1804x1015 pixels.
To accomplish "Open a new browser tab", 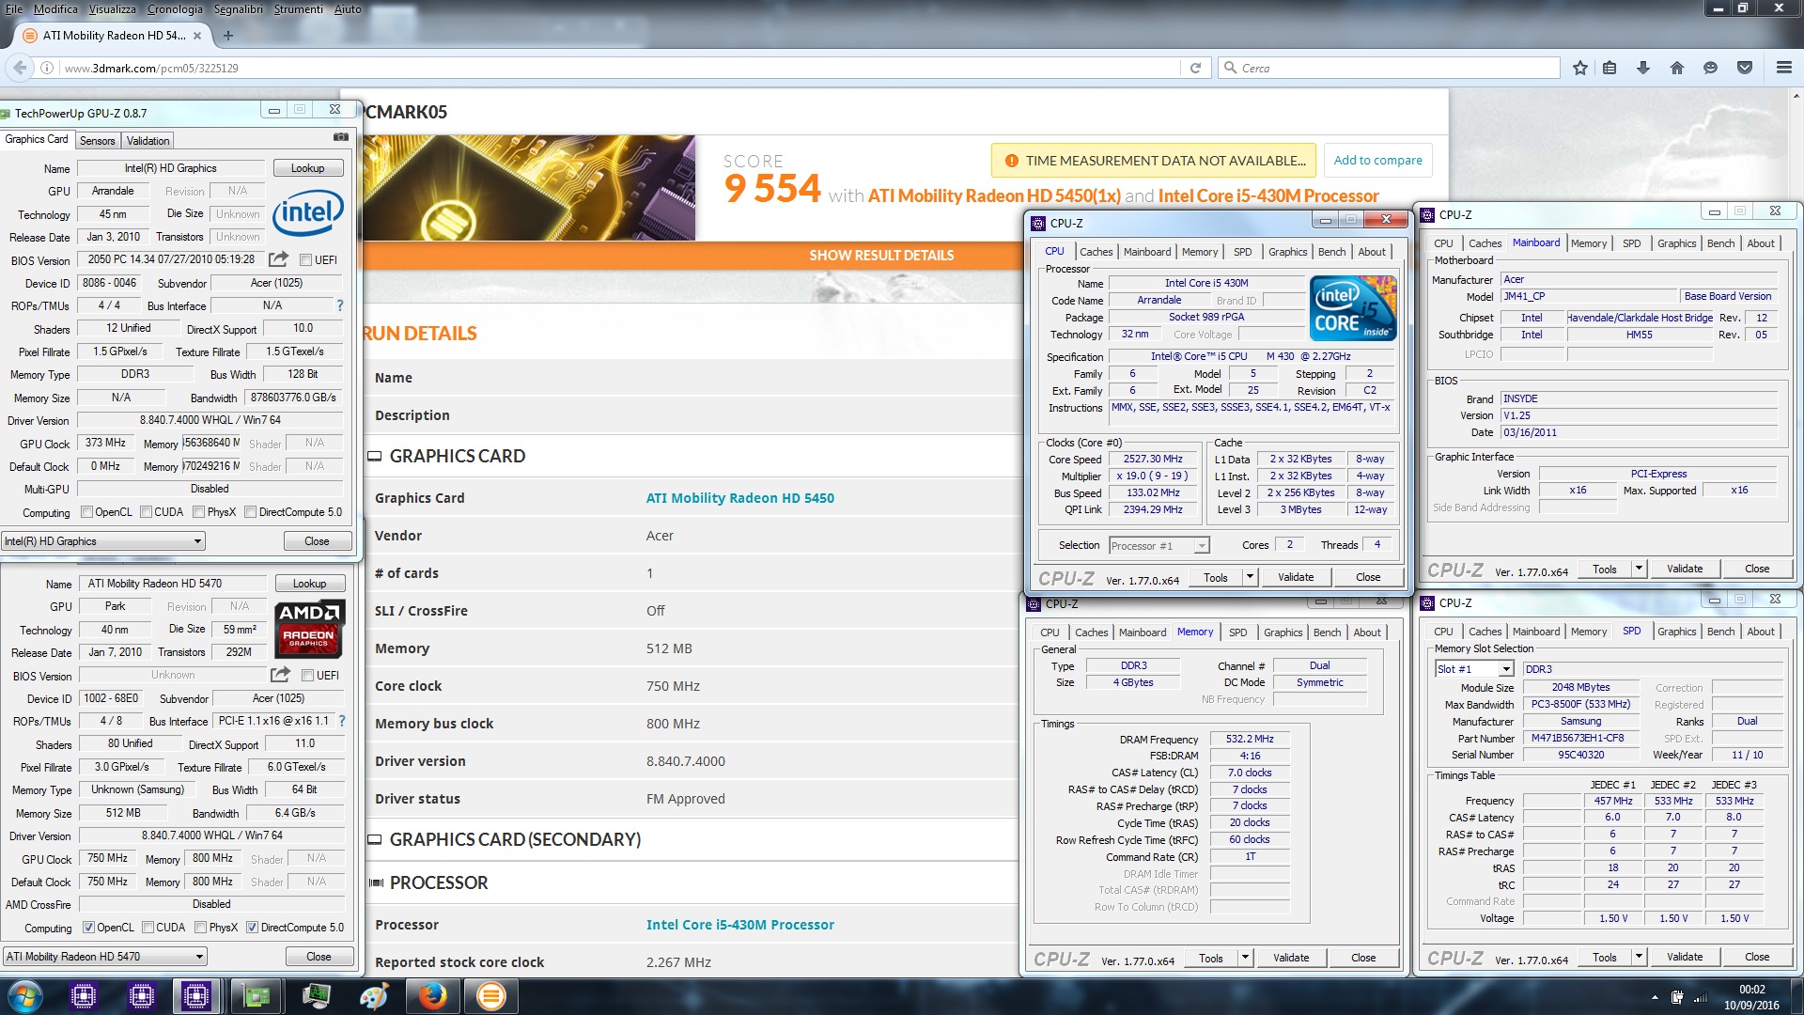I will point(227,36).
